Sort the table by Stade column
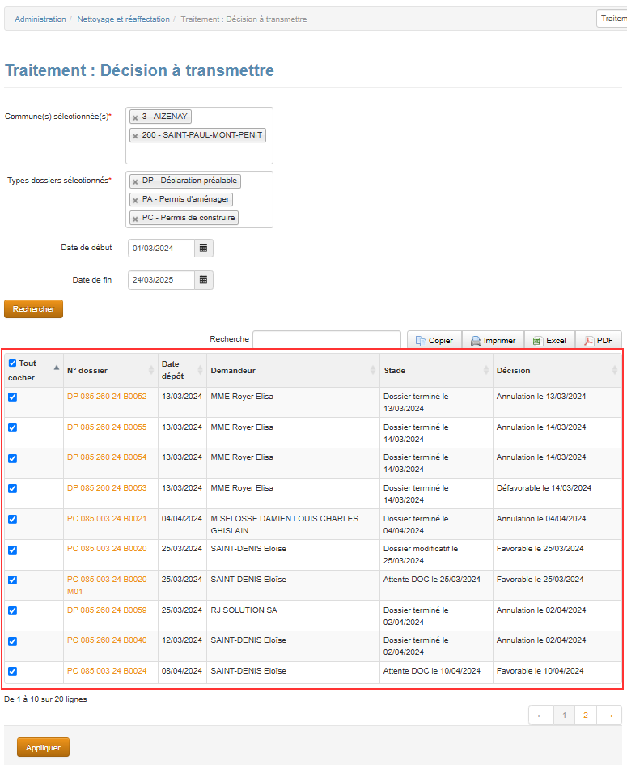The width and height of the screenshot is (627, 765). 435,371
